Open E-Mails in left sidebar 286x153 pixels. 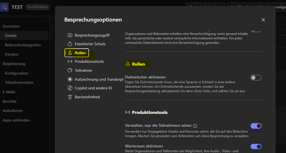pos(9,92)
